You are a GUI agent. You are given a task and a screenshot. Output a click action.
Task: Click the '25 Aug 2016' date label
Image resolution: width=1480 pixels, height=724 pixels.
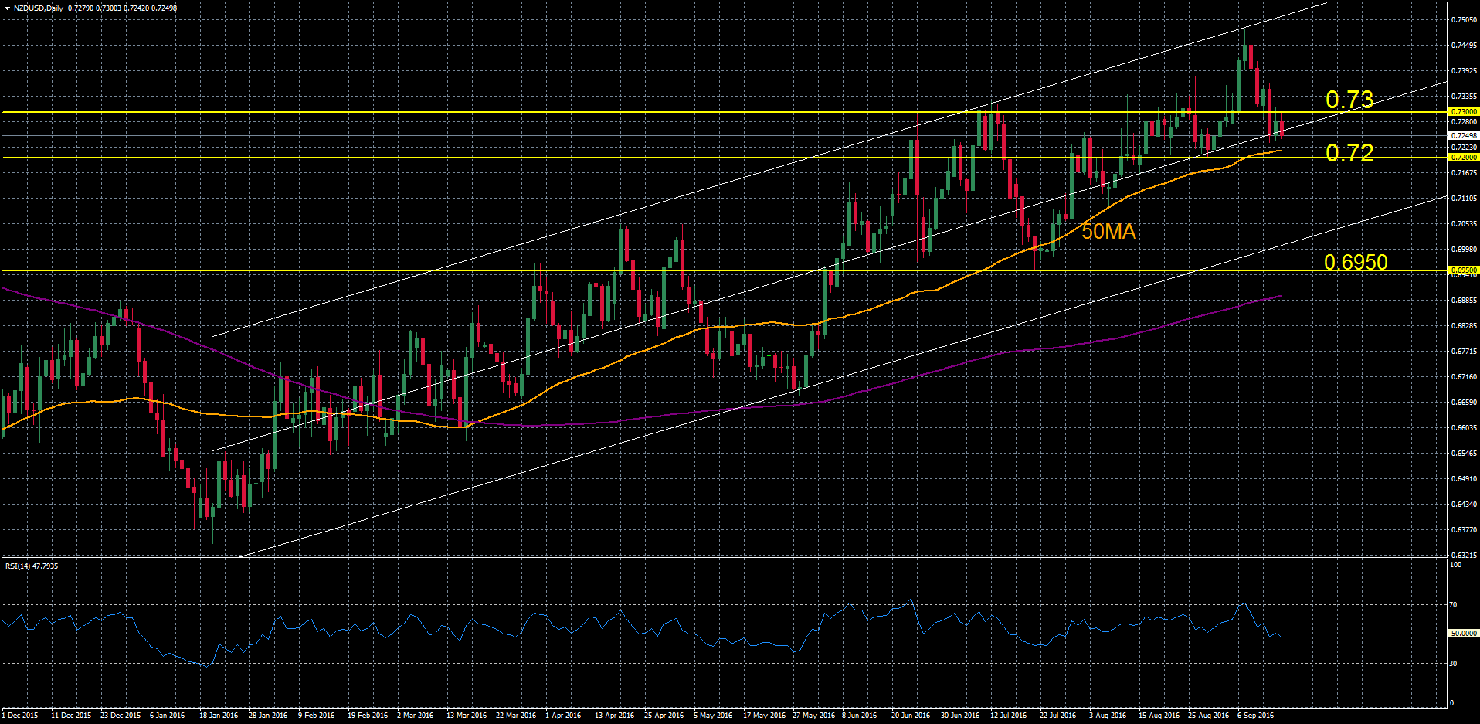pos(1208,716)
